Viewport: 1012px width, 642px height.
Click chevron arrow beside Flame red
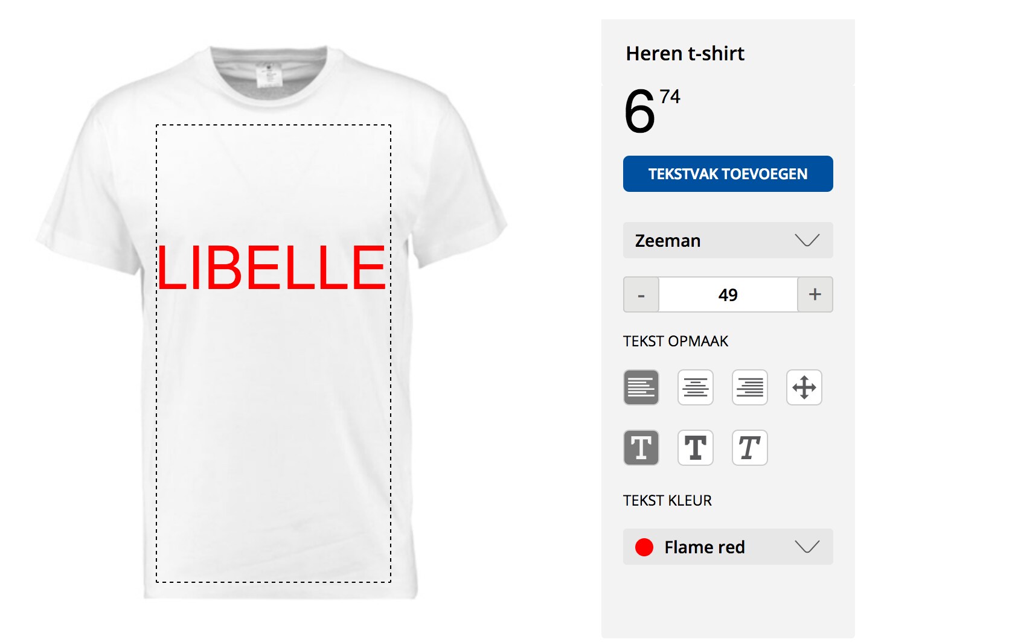(x=807, y=547)
